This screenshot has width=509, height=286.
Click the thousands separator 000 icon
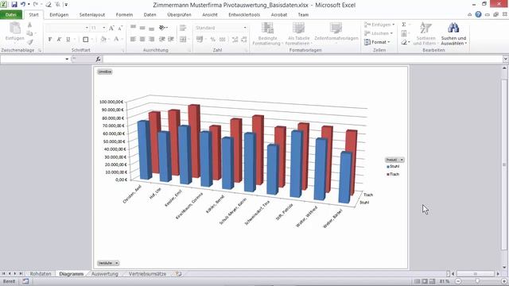click(223, 39)
